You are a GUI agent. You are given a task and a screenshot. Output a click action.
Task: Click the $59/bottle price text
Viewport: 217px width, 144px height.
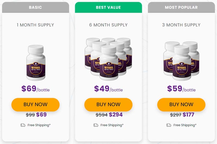pyautogui.click(x=181, y=89)
